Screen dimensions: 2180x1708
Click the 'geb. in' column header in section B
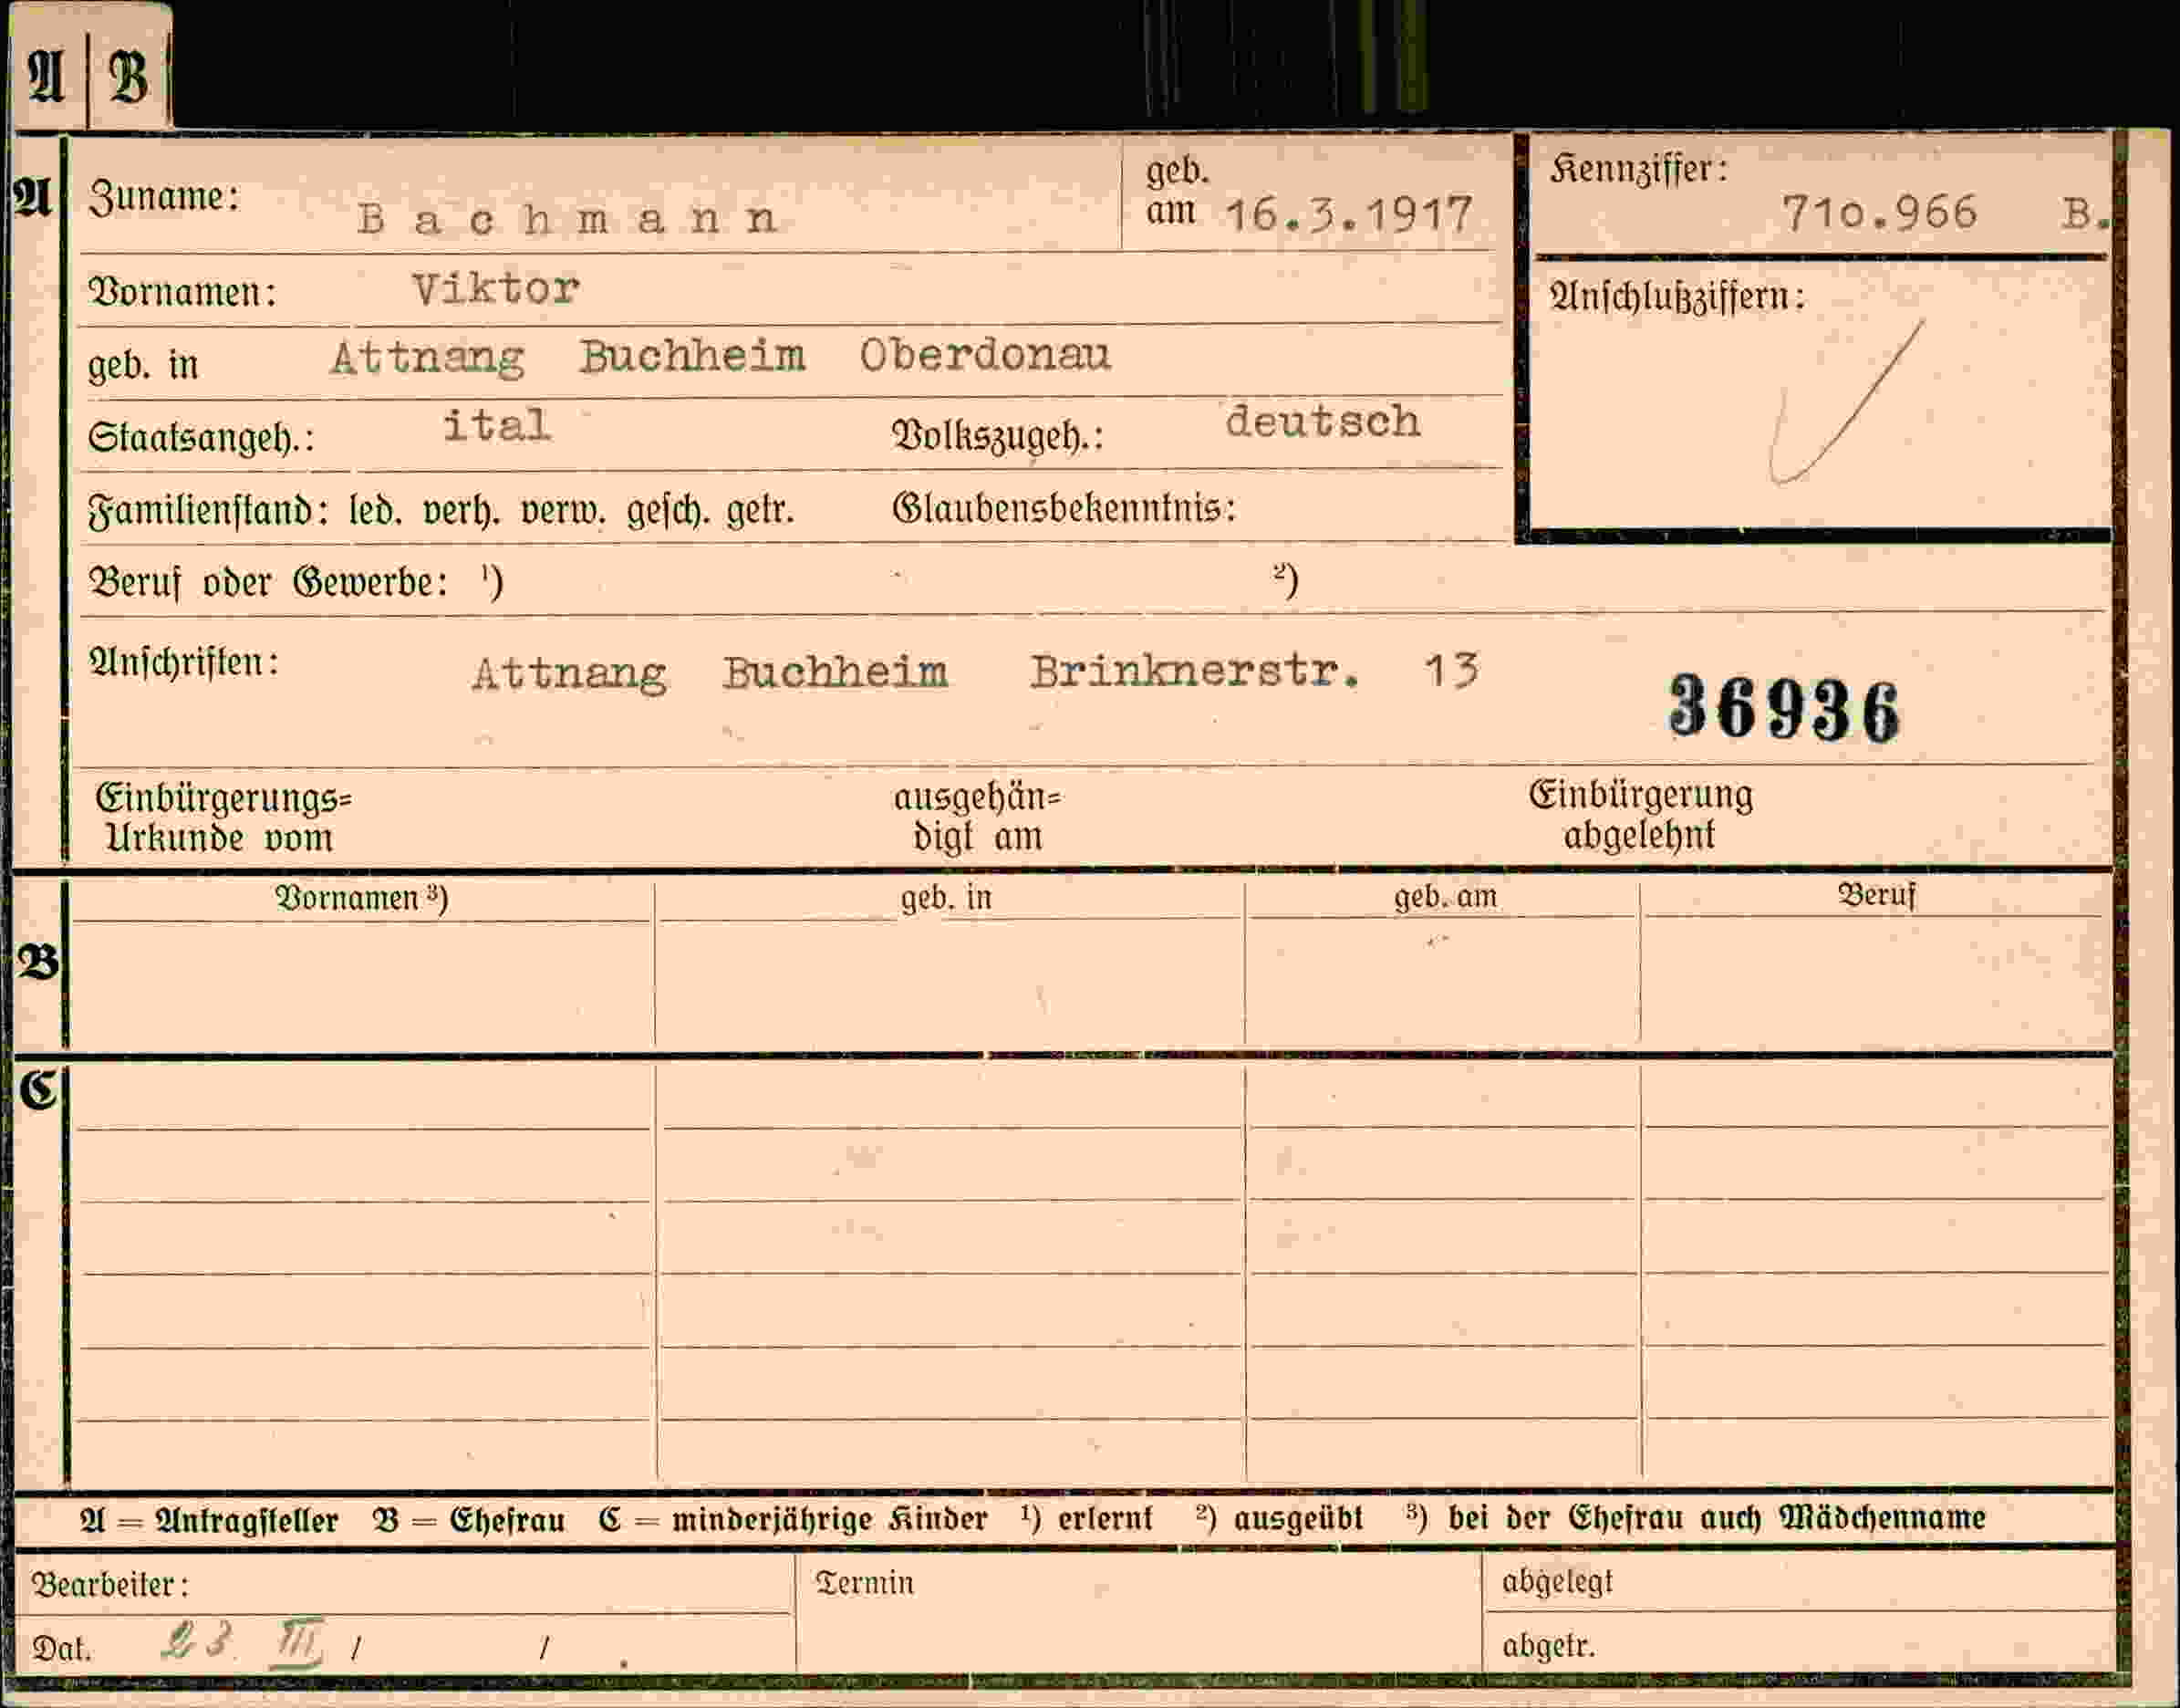click(946, 897)
